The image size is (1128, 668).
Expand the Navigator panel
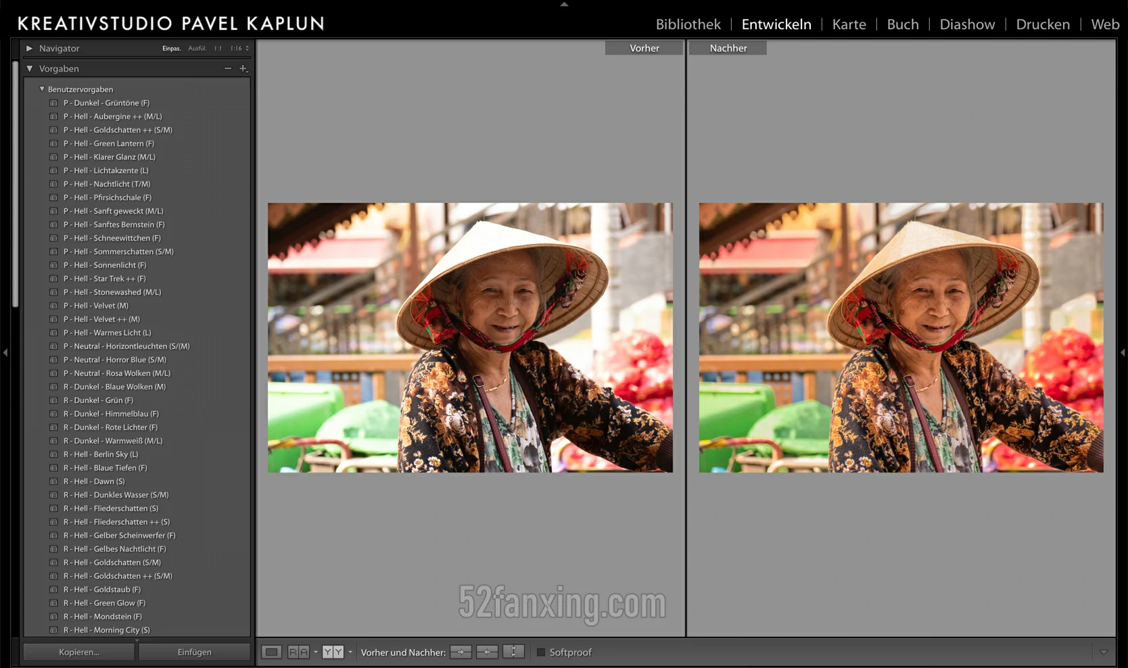click(x=29, y=49)
